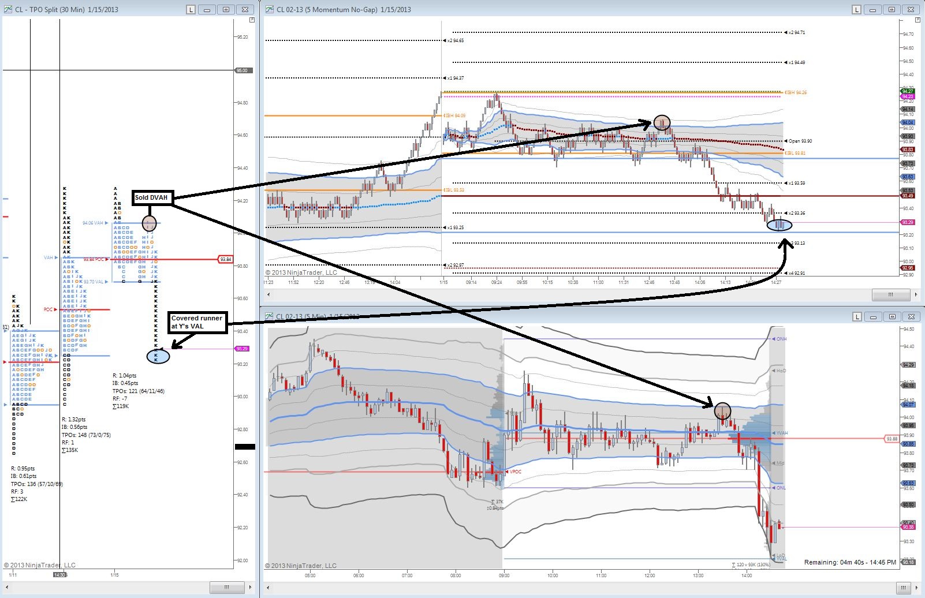Screen dimensions: 925x598
Task: Click the "TPOs: 121 (64/11/46)" stat line
Action: tap(138, 391)
